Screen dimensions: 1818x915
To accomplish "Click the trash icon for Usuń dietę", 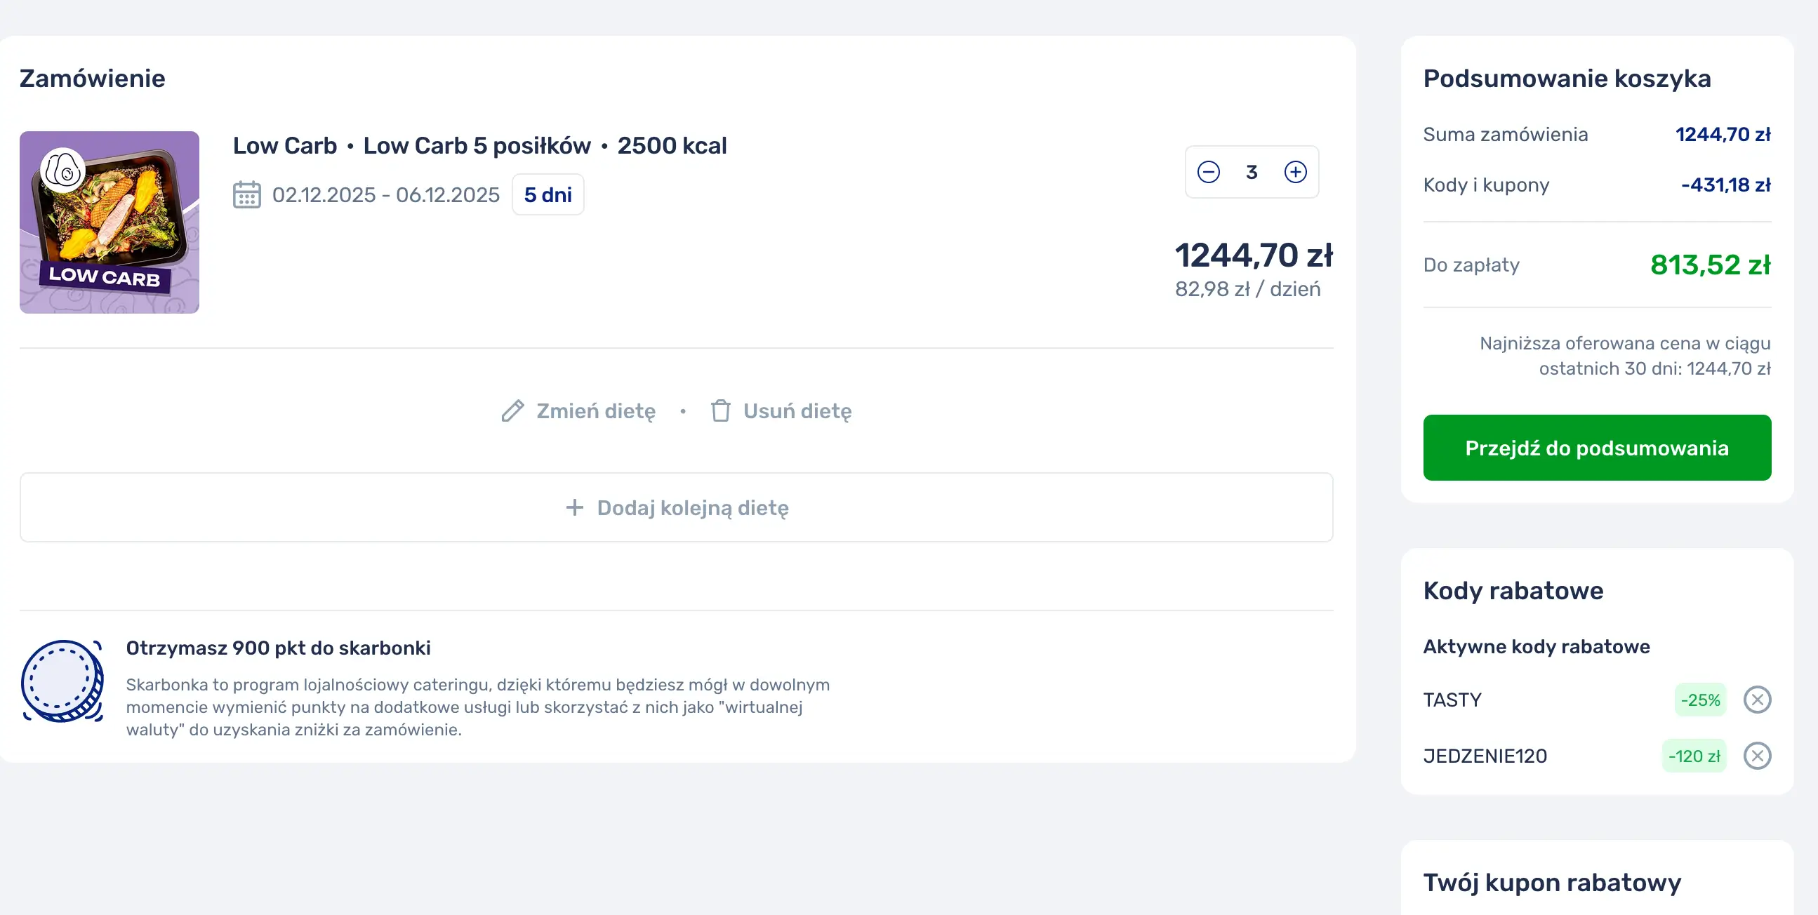I will tap(721, 410).
